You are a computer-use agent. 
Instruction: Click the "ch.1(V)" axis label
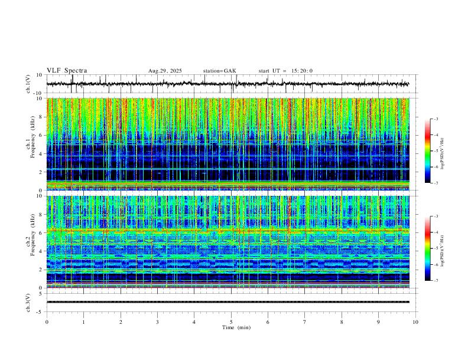click(28, 84)
